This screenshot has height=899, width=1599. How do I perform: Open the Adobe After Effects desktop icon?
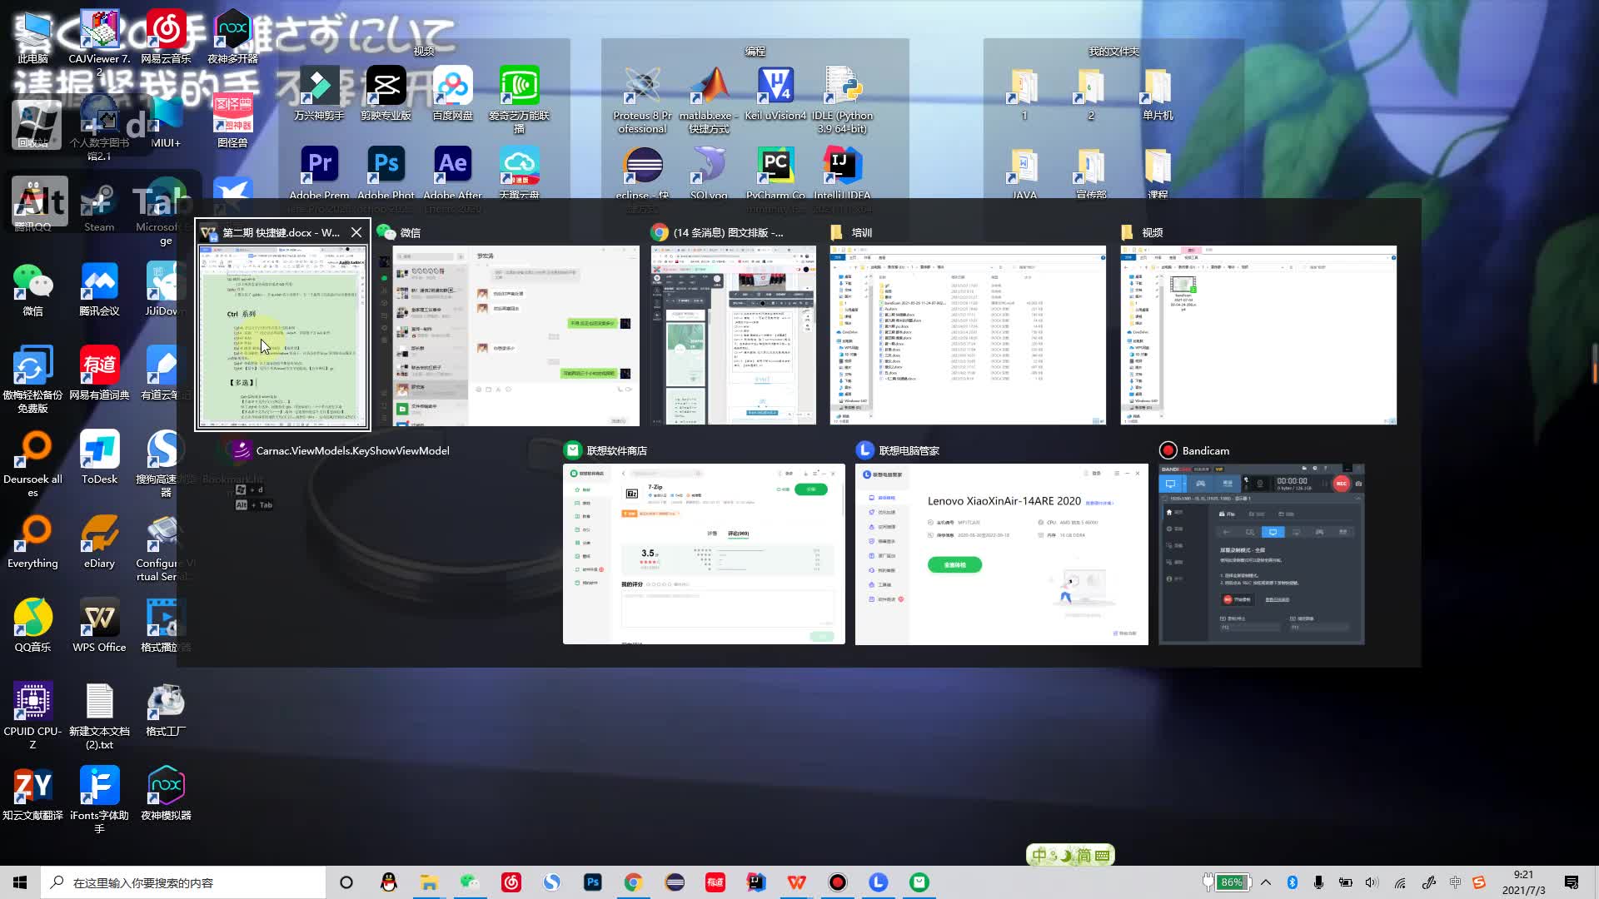pyautogui.click(x=452, y=164)
